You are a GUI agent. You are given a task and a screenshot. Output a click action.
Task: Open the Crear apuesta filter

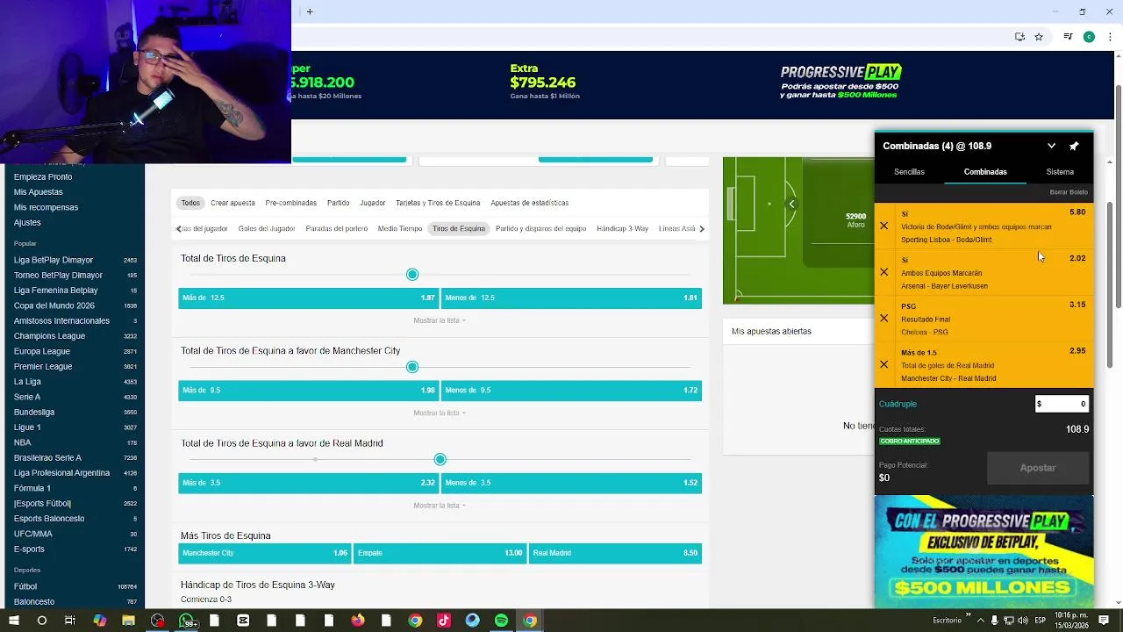(232, 203)
